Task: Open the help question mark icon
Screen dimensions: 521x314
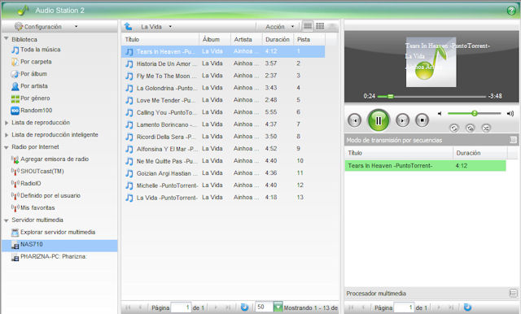Action: tap(511, 11)
